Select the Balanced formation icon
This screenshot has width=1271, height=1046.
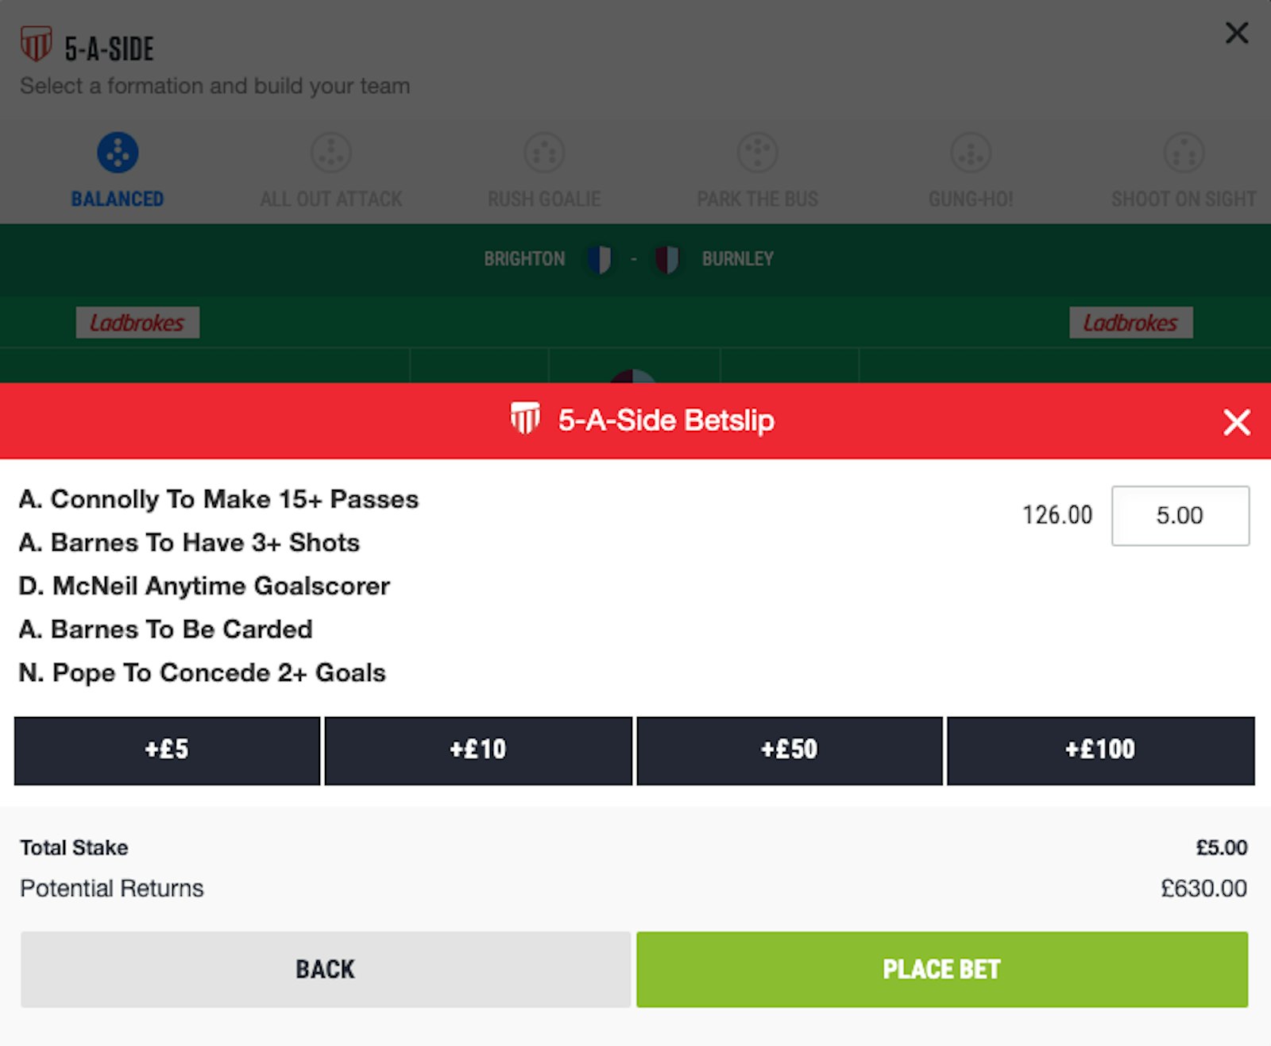[118, 153]
